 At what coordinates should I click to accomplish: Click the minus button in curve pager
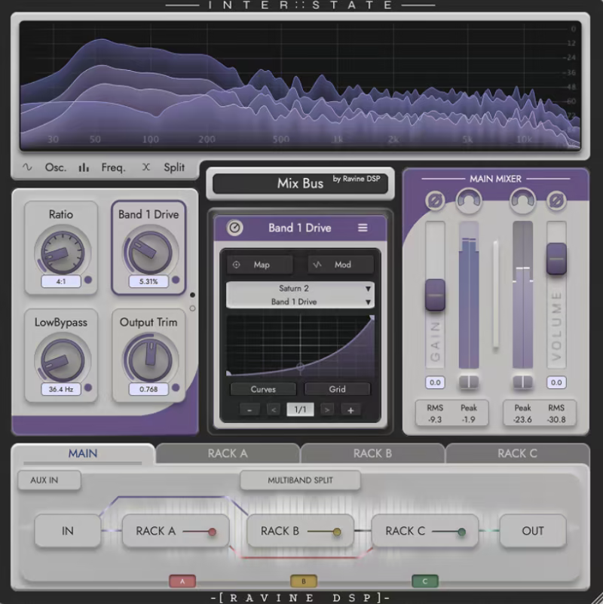[249, 410]
